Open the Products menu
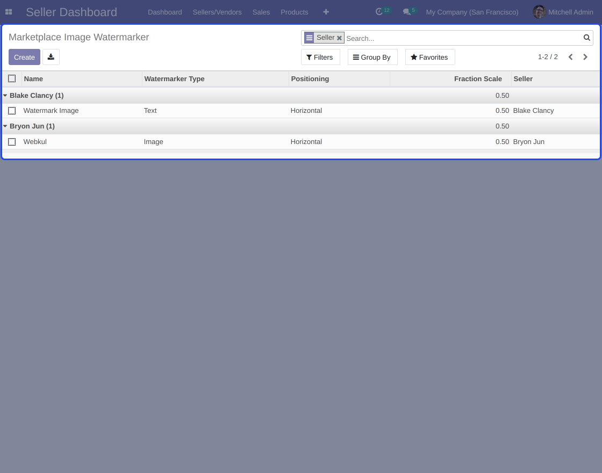The image size is (602, 473). [294, 12]
